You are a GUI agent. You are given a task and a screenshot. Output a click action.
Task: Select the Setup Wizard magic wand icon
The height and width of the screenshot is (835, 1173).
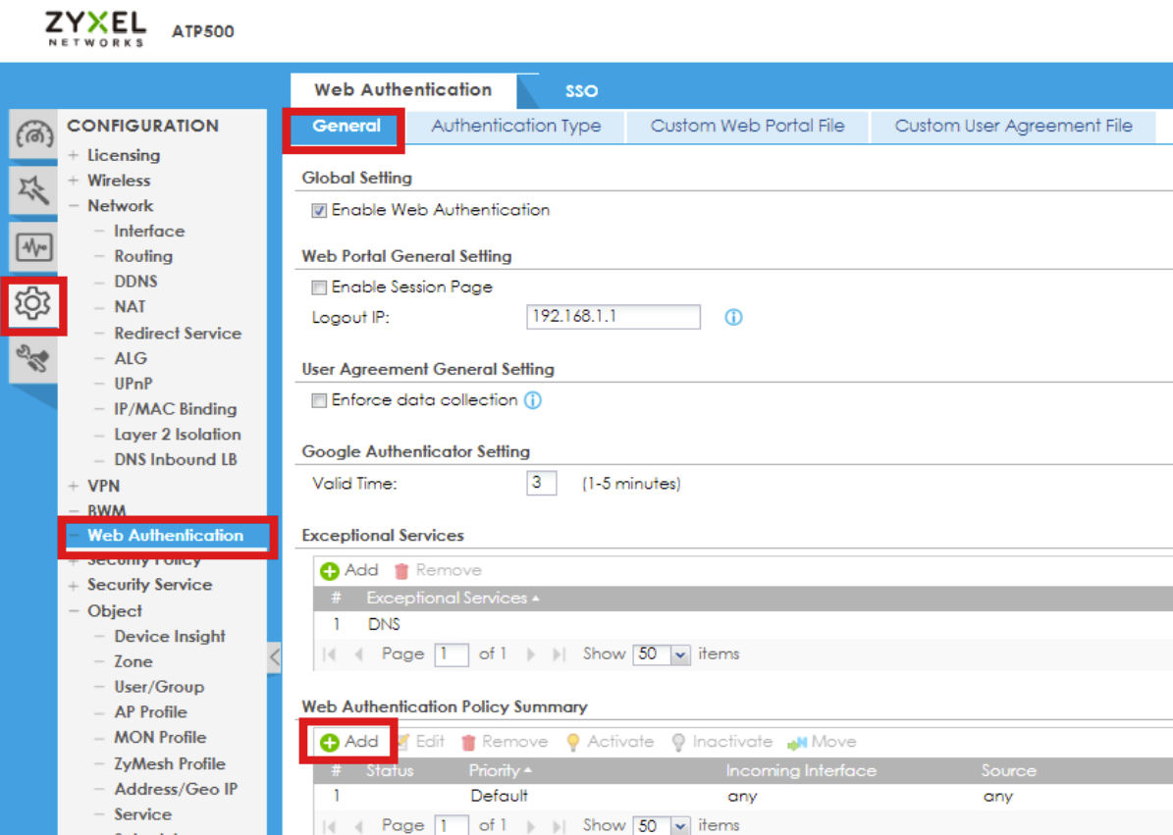tap(33, 189)
